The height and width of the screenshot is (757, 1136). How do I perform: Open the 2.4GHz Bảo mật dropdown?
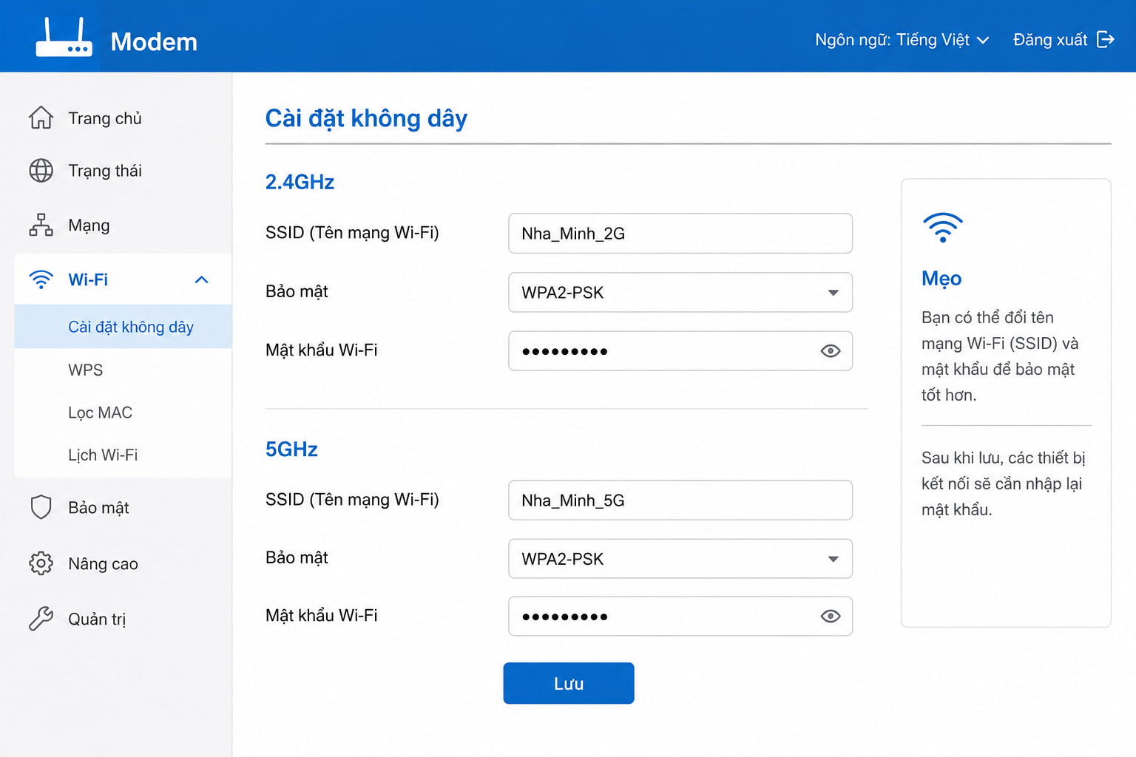(x=680, y=293)
